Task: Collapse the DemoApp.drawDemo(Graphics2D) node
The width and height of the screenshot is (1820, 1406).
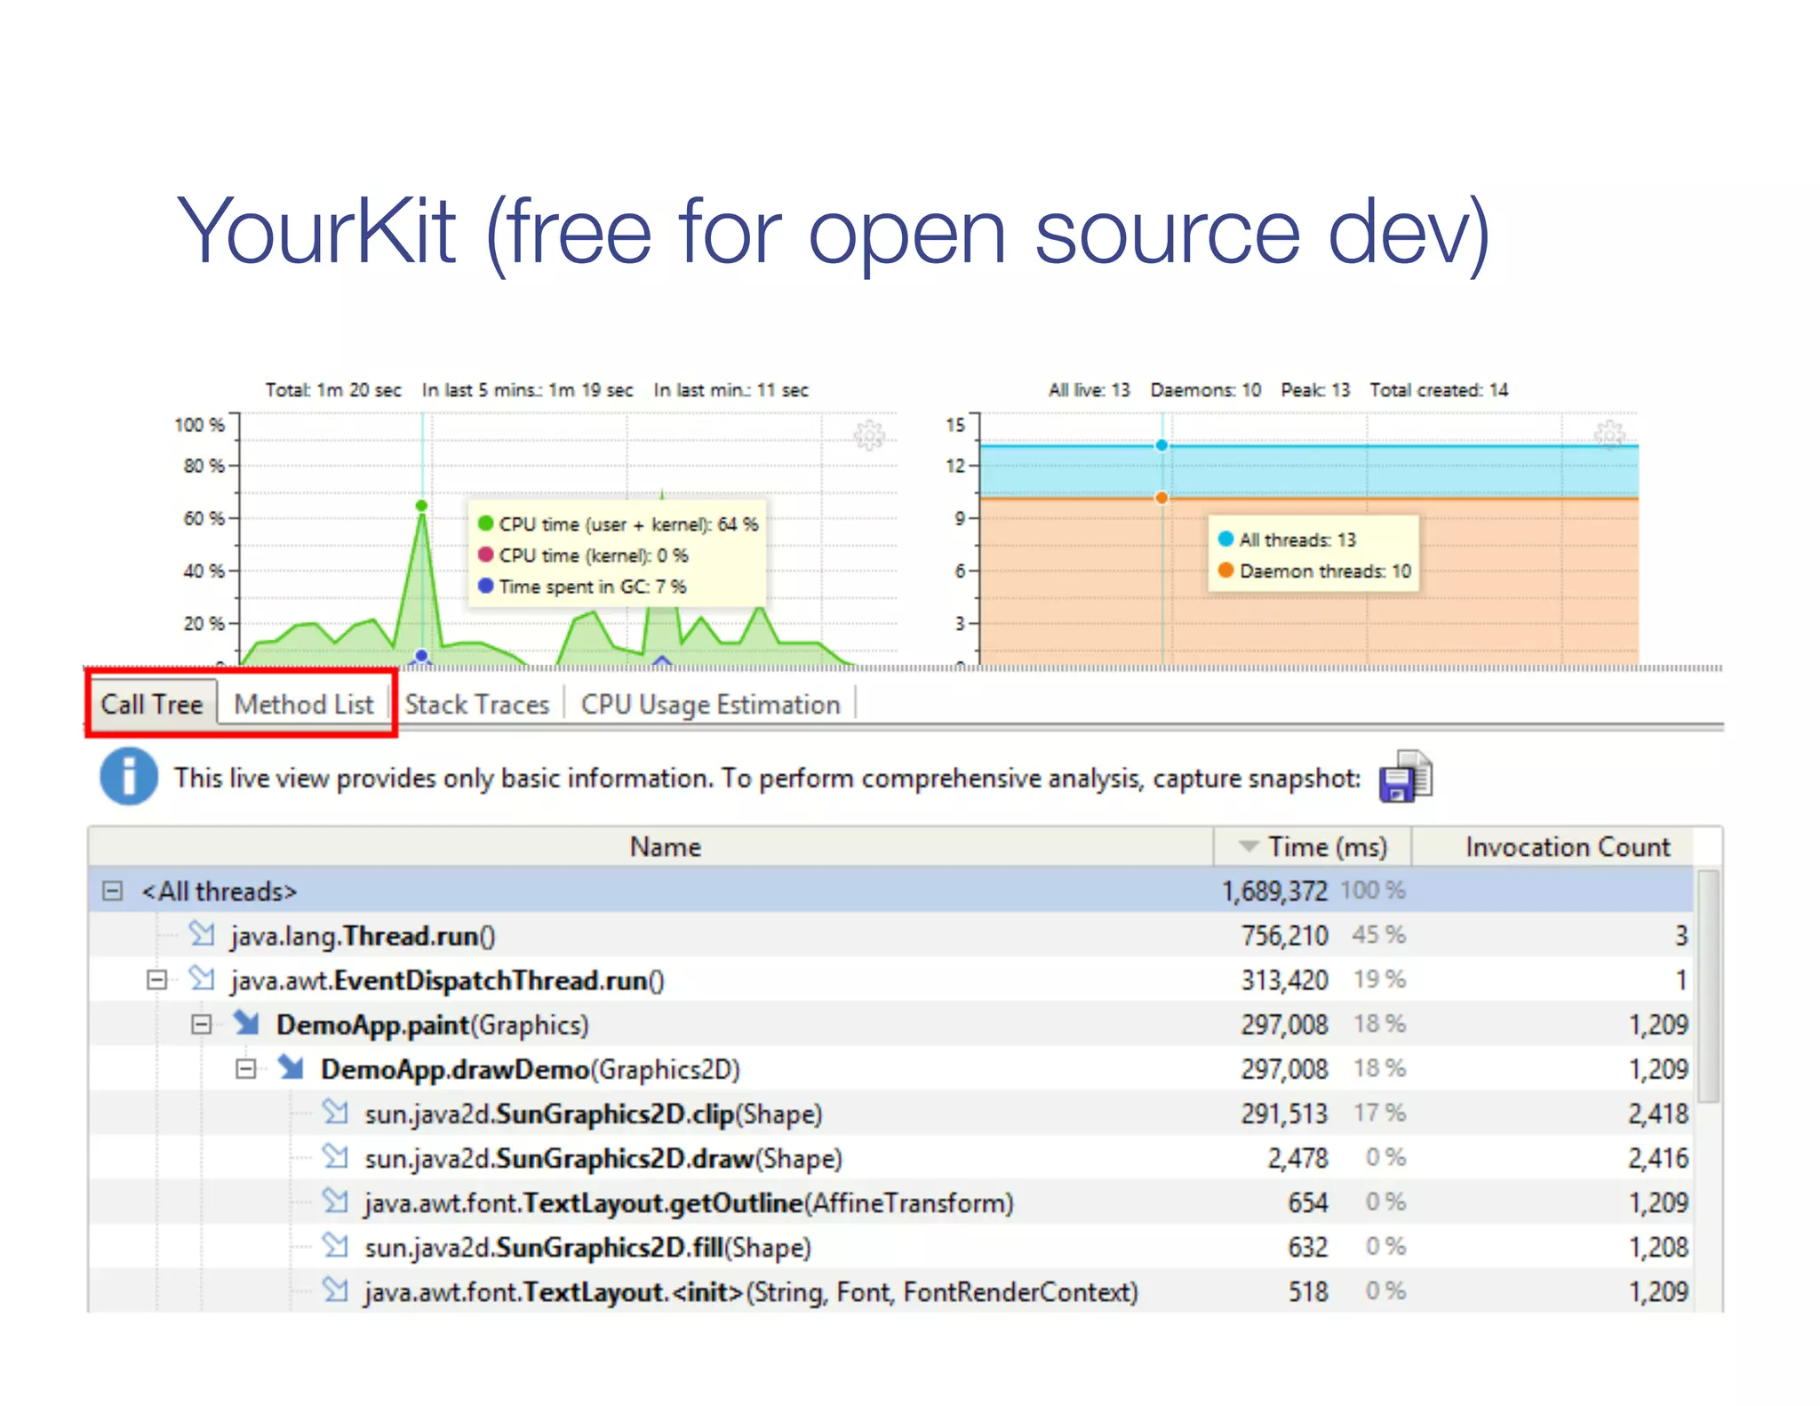Action: point(245,1068)
